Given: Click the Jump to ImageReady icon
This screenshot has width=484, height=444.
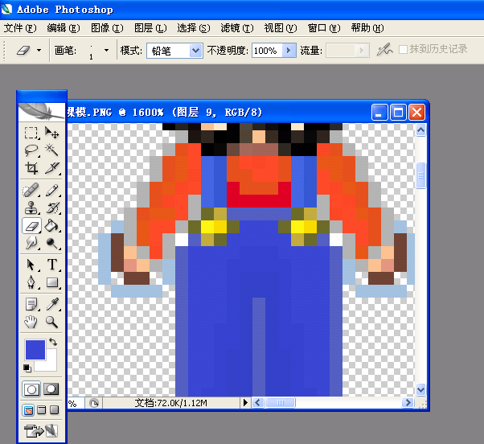Looking at the screenshot, I should 41,430.
